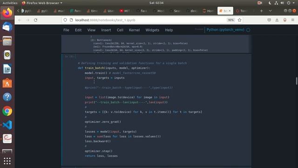Open the notebook Help menu
This screenshot has width=298, height=168.
pos(169,30)
